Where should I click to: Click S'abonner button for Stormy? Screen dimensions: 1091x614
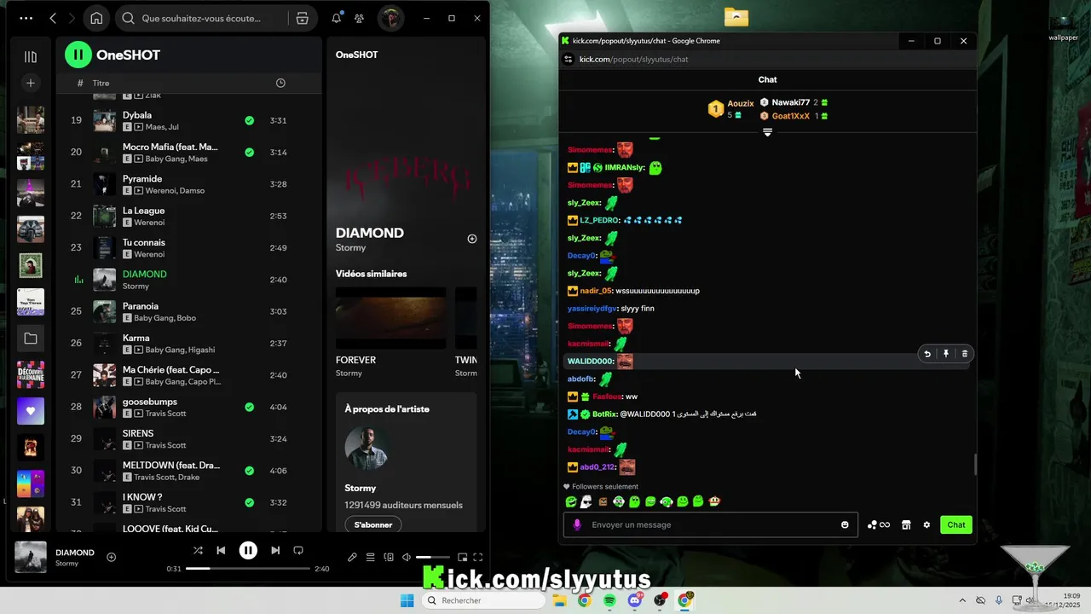tap(373, 524)
